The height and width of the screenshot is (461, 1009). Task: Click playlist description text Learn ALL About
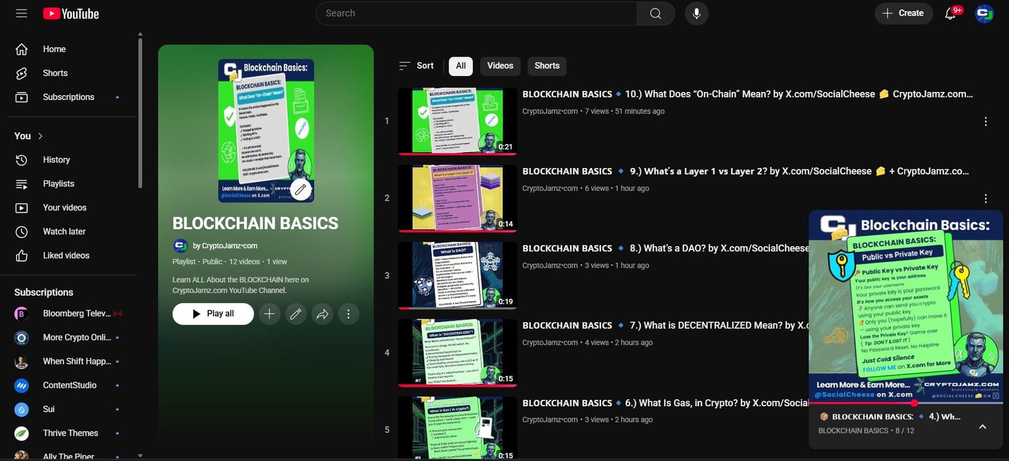click(x=240, y=285)
